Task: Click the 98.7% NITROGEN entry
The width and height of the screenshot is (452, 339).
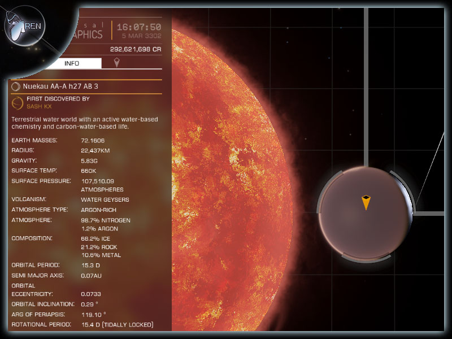Action: 106,220
